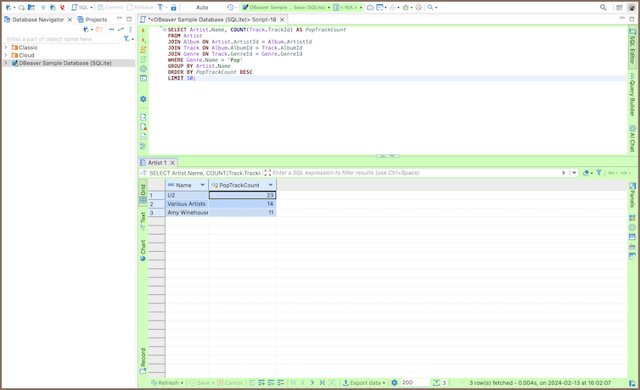Expand DBeaver Sample Database tree node
Image resolution: width=640 pixels, height=390 pixels.
click(x=6, y=63)
